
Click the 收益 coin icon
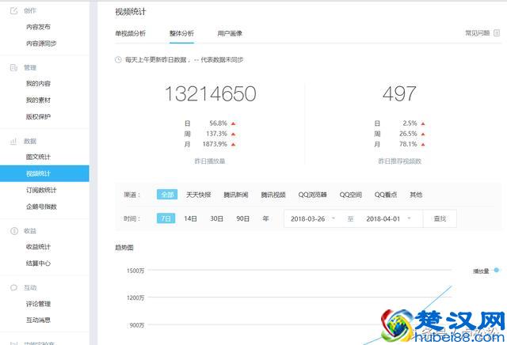tap(14, 230)
